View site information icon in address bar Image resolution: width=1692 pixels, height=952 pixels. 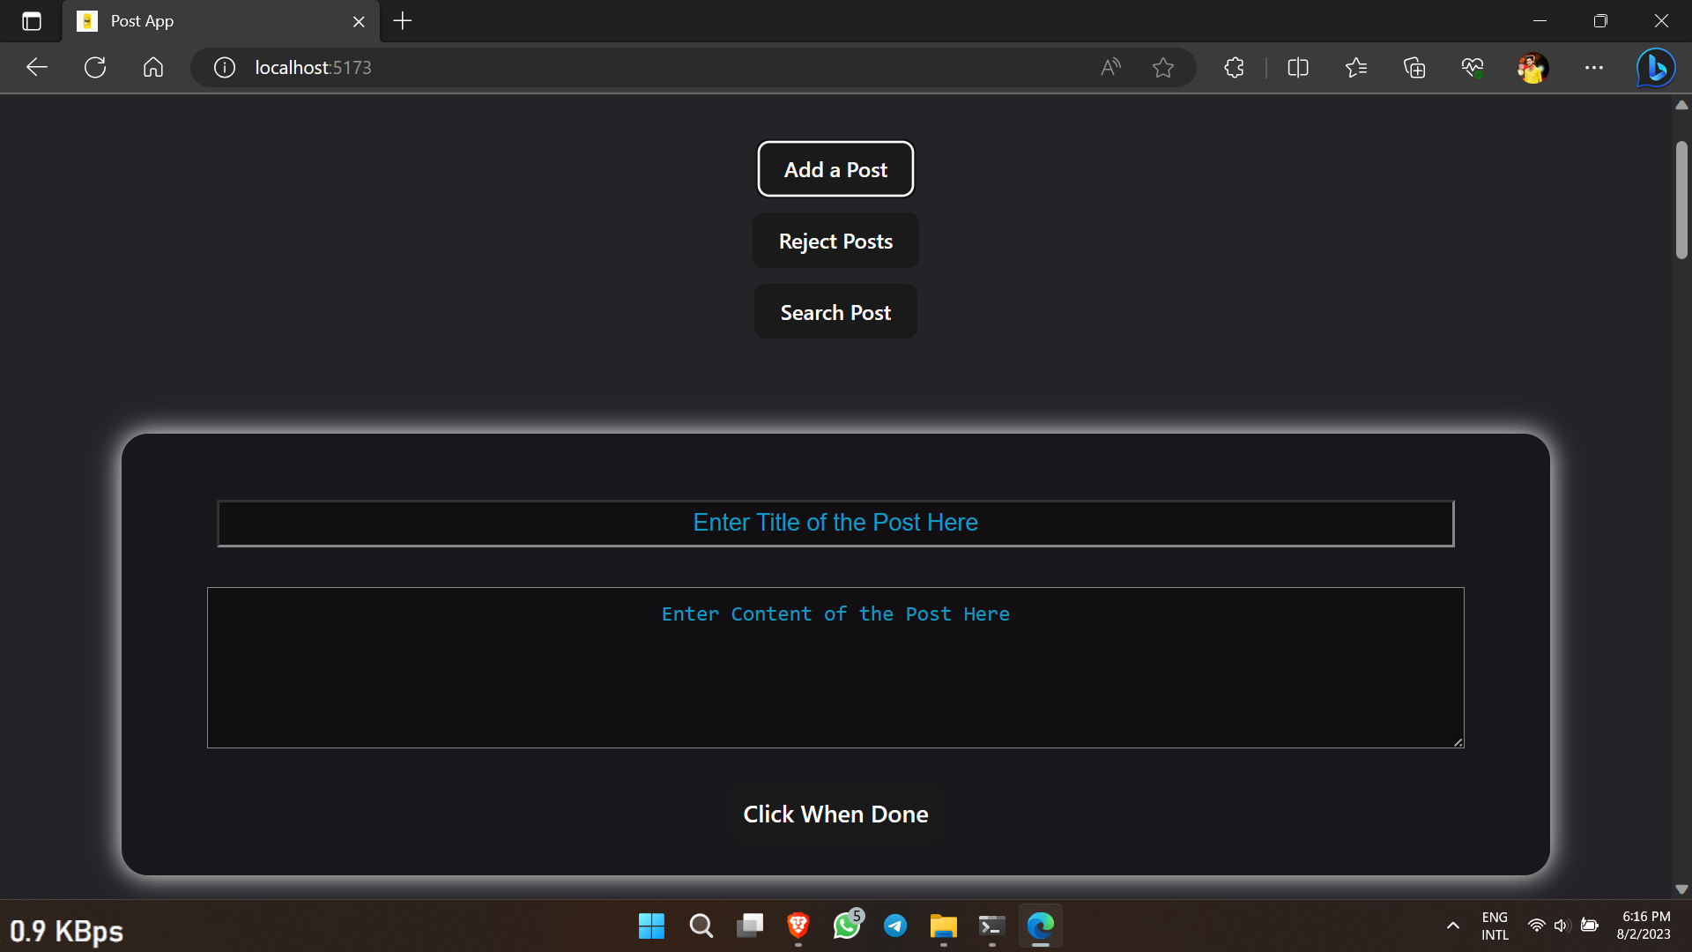[225, 67]
